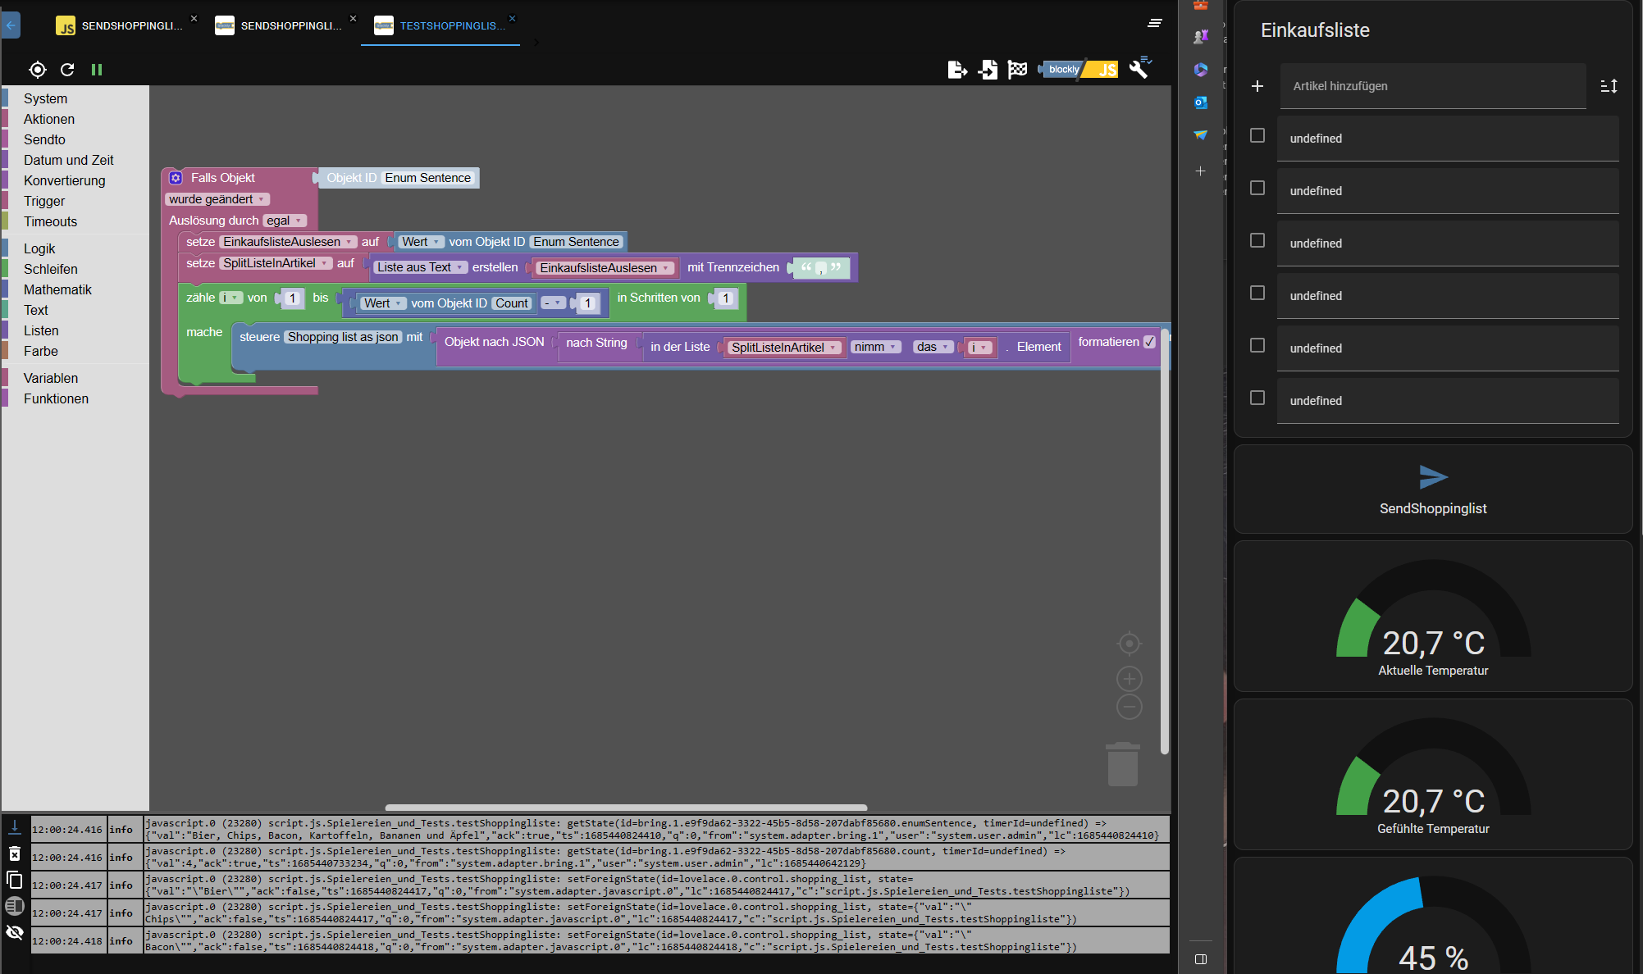Click the check blocks flag icon
1643x974 pixels.
[1017, 70]
